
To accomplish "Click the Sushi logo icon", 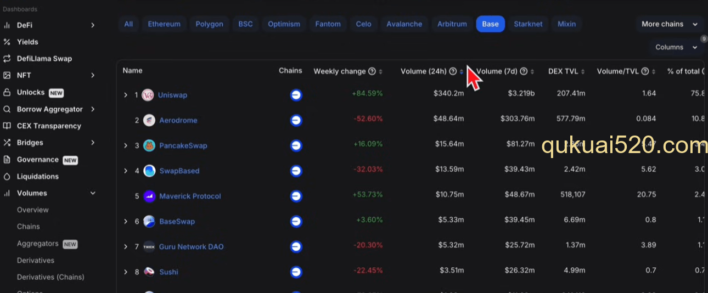I will click(x=149, y=272).
